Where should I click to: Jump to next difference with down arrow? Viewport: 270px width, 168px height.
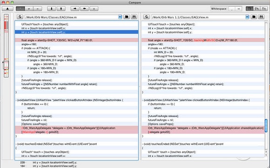(x=52, y=8)
